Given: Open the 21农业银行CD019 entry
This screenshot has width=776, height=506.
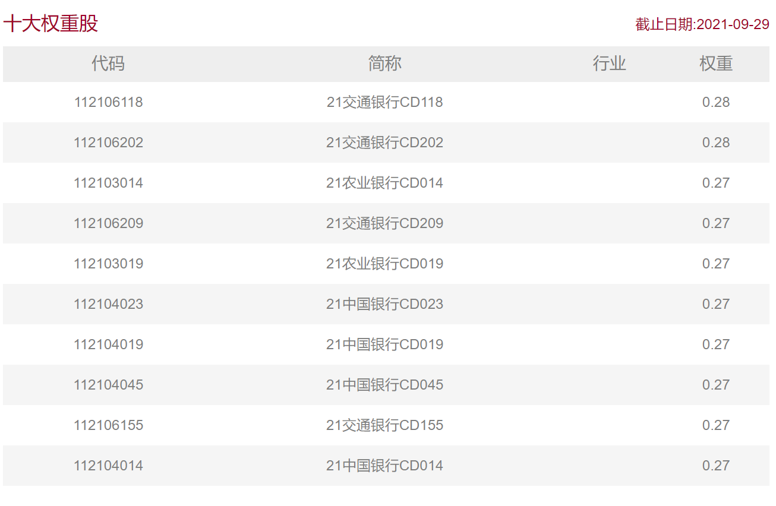Looking at the screenshot, I should [384, 264].
